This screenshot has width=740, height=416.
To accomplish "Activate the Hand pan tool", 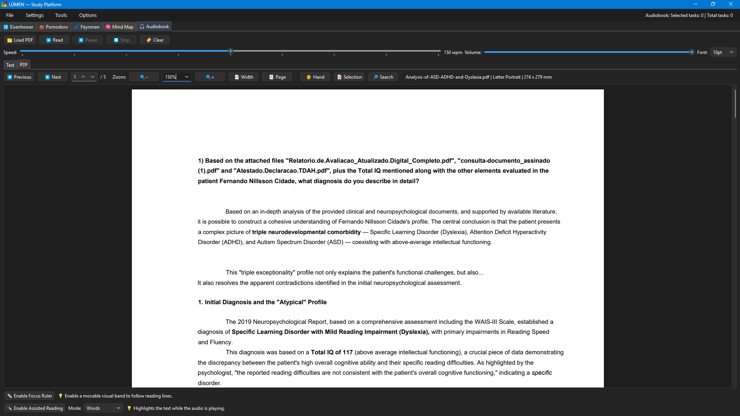I will click(x=315, y=77).
